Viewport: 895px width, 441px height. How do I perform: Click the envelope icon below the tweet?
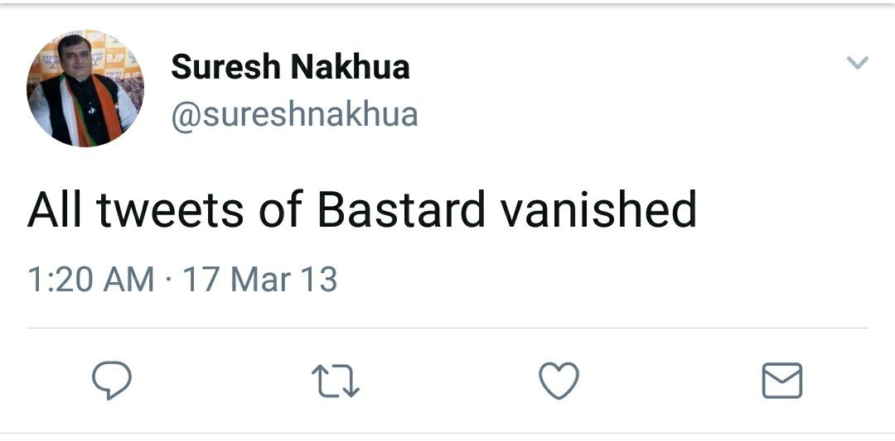(x=781, y=381)
